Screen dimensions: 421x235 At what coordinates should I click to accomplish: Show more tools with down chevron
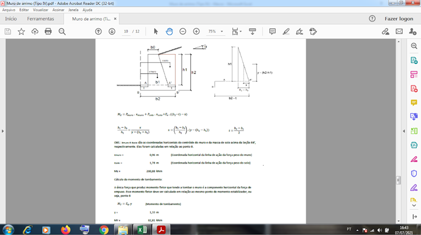coord(414,206)
